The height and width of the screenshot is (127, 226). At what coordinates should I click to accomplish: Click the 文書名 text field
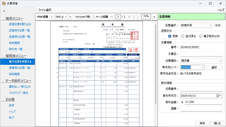click(x=201, y=54)
